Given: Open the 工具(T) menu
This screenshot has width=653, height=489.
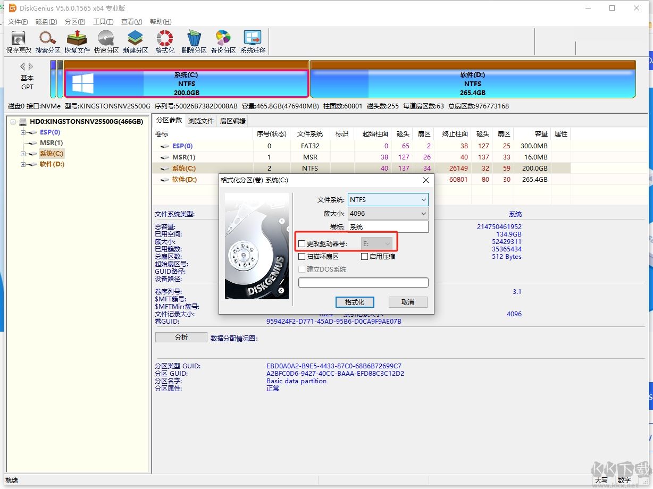Looking at the screenshot, I should pos(103,22).
